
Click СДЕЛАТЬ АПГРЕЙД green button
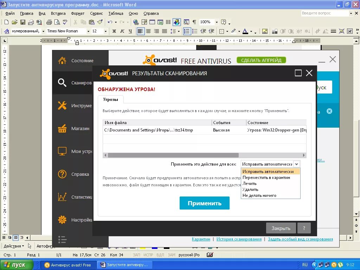point(261,60)
